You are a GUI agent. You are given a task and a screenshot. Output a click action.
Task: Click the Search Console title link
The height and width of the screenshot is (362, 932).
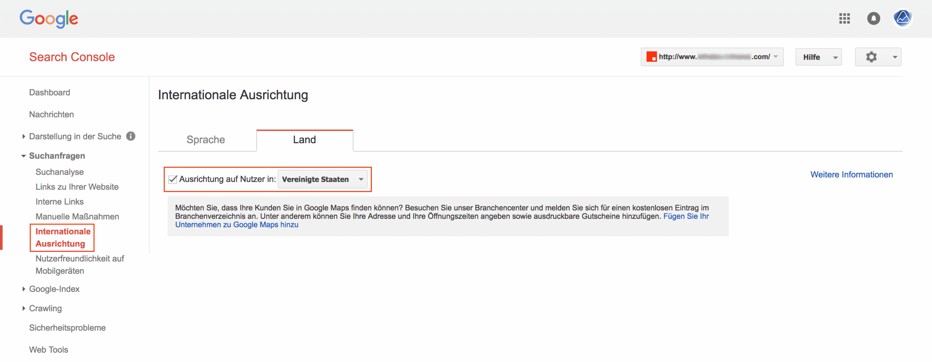pyautogui.click(x=72, y=57)
